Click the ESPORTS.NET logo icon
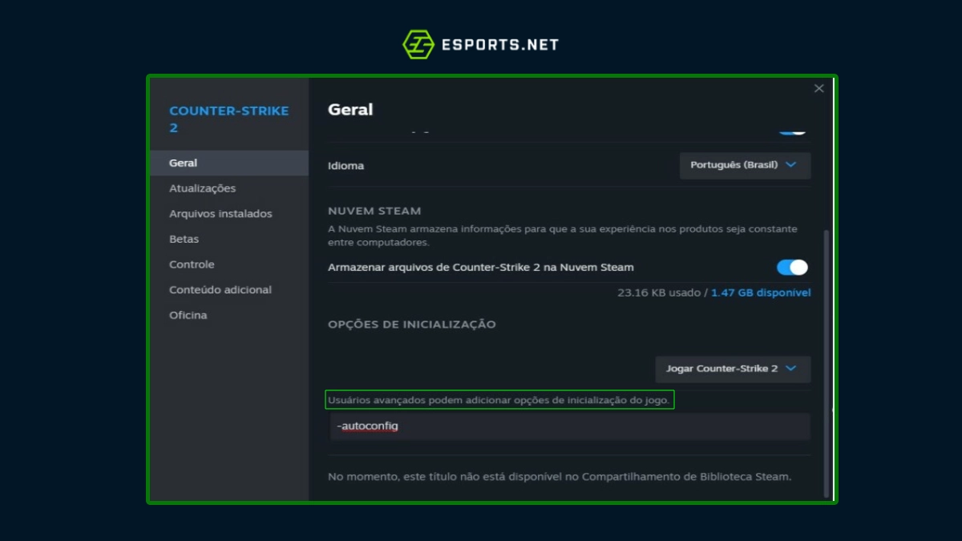This screenshot has width=962, height=541. pyautogui.click(x=418, y=44)
